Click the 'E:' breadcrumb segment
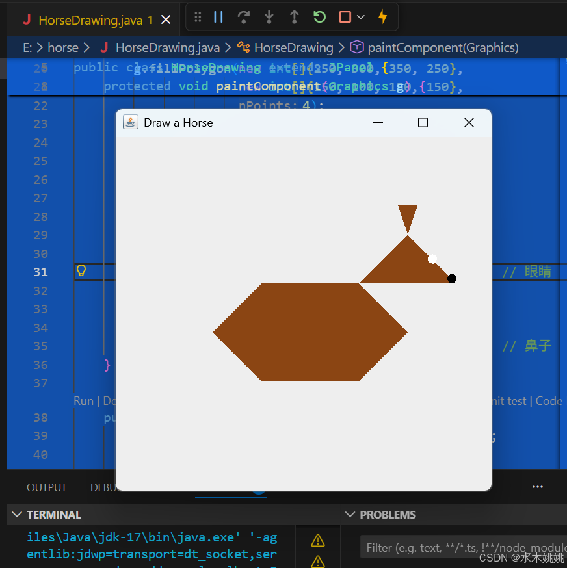The height and width of the screenshot is (568, 567). 27,48
